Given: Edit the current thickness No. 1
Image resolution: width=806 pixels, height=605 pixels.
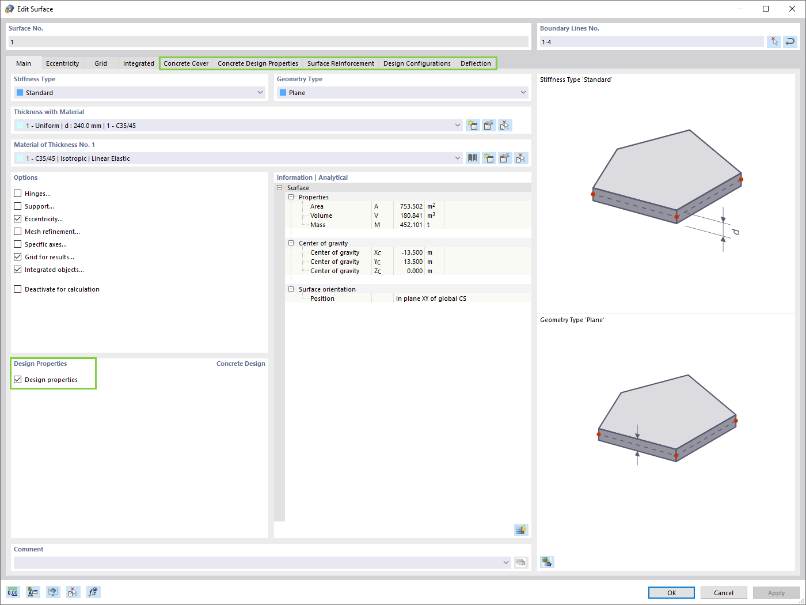Looking at the screenshot, I should point(489,125).
